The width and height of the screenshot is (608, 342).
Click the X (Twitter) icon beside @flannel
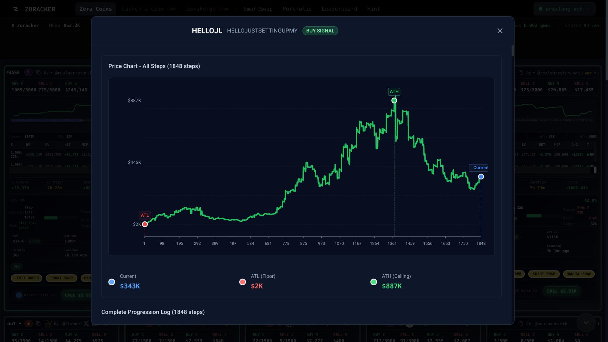(86, 323)
